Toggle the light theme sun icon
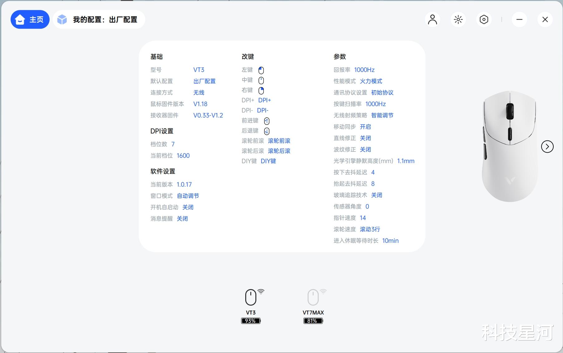 458,19
